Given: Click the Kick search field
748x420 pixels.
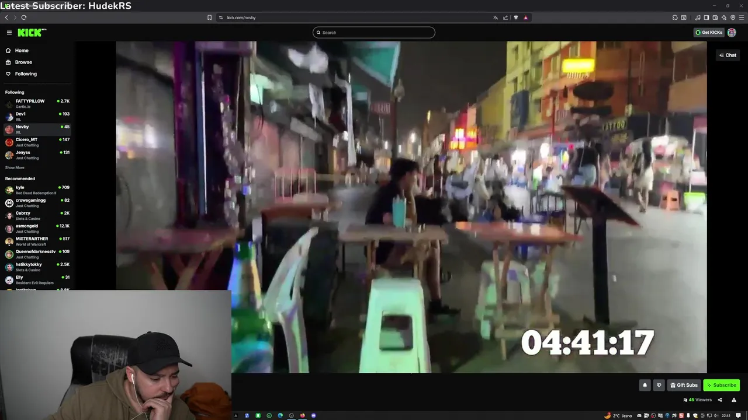Looking at the screenshot, I should (374, 33).
